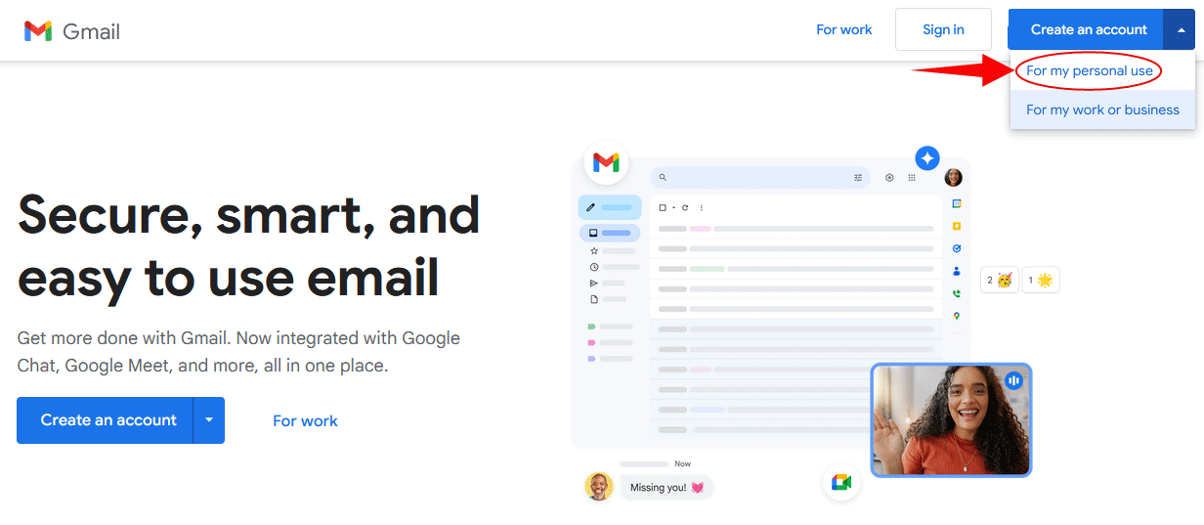
Task: Click the purple label tag in the sidebar
Action: point(591,359)
